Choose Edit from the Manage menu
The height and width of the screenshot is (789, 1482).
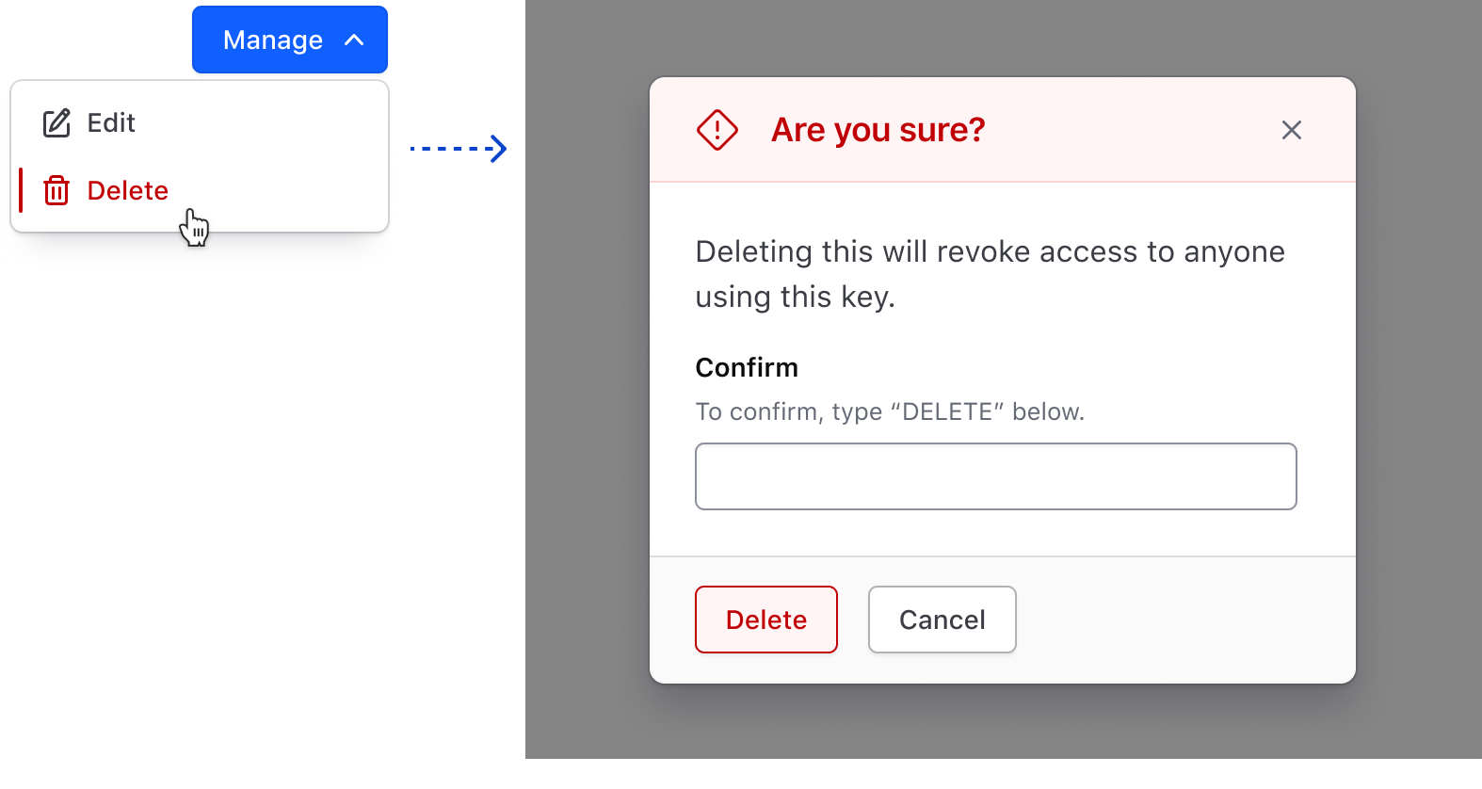point(109,121)
